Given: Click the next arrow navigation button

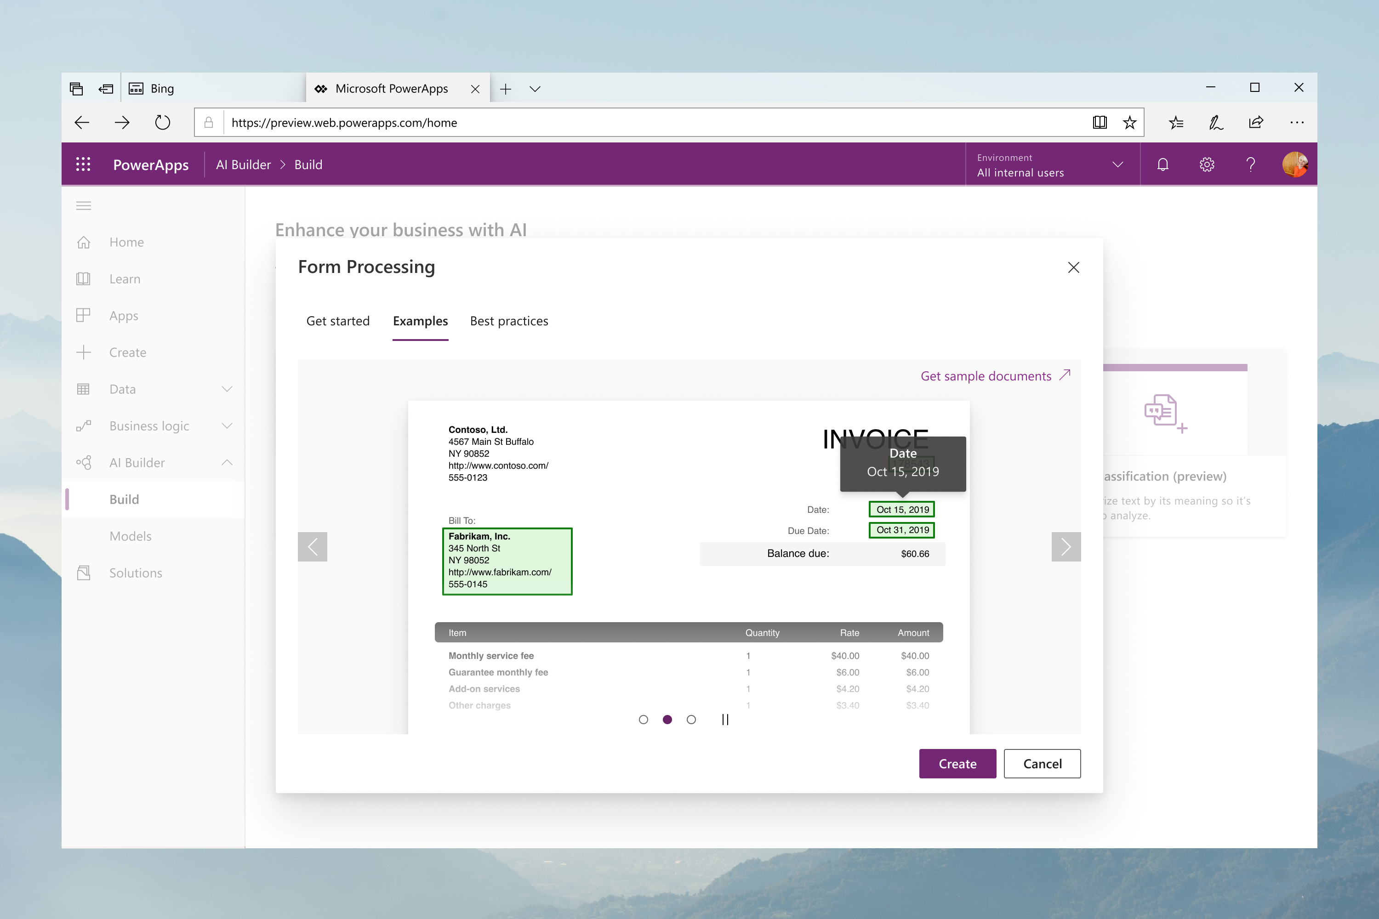Looking at the screenshot, I should pos(1066,547).
